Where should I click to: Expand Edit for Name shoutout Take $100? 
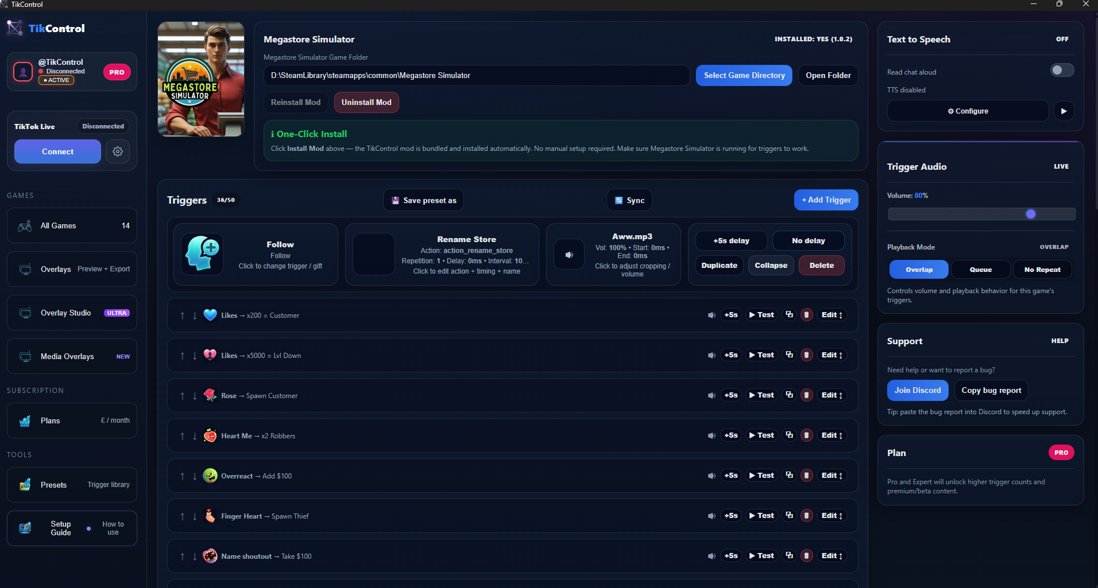pos(832,556)
